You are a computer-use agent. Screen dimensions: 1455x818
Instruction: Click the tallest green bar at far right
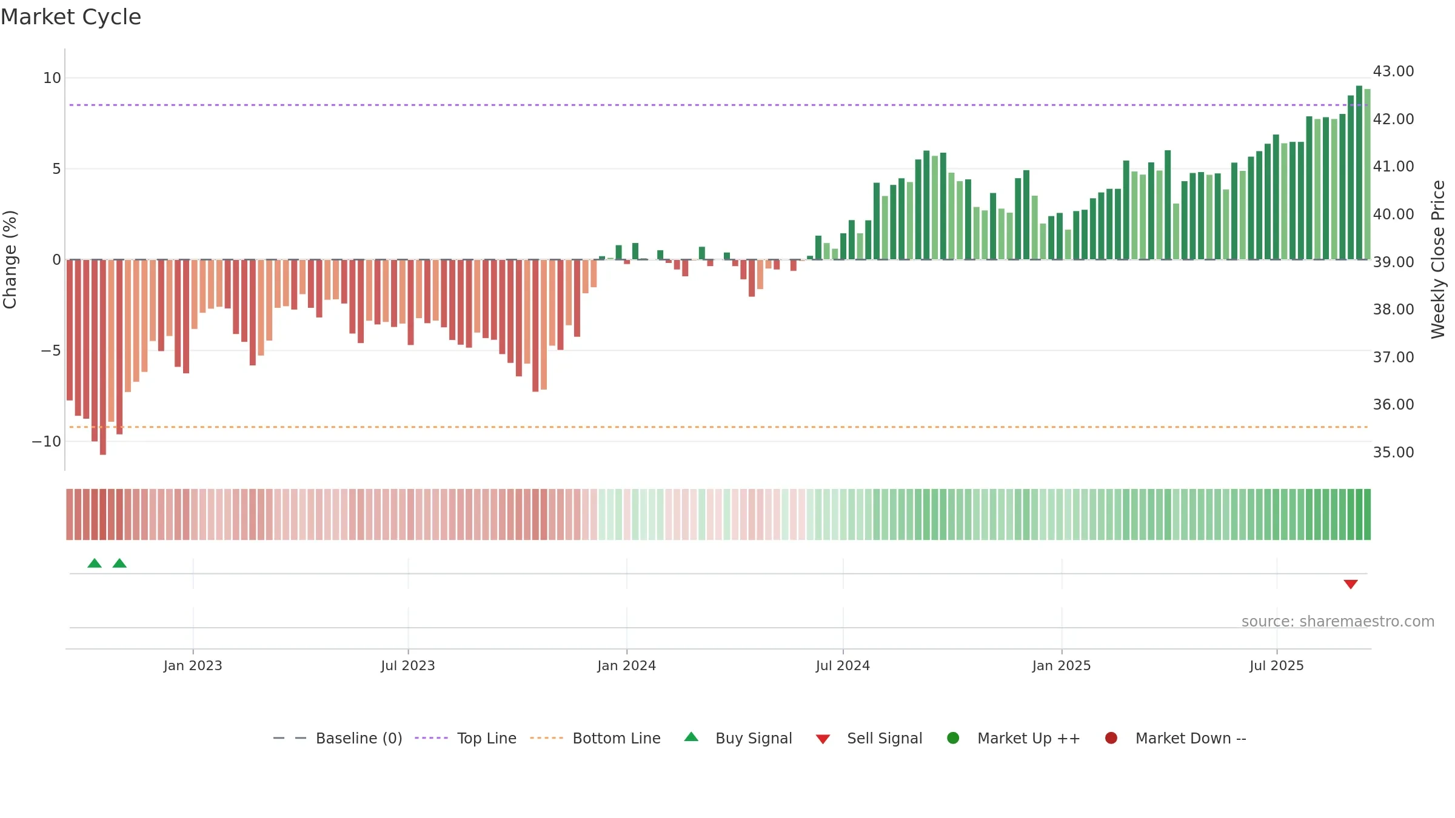[x=1359, y=173]
